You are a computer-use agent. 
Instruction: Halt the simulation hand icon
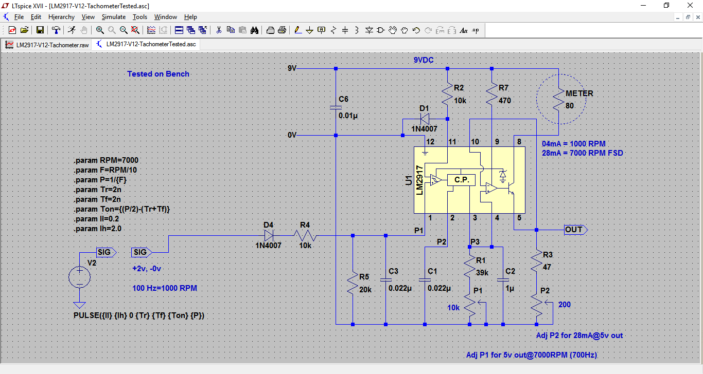(x=83, y=30)
